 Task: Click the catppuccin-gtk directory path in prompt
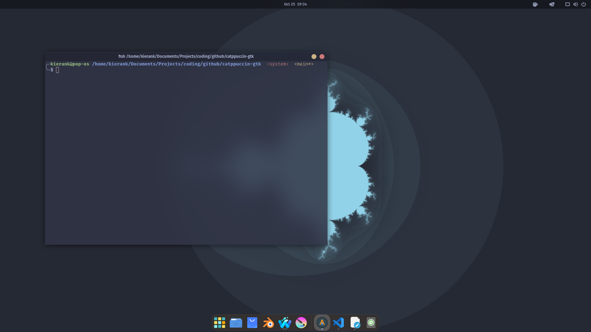pos(176,64)
